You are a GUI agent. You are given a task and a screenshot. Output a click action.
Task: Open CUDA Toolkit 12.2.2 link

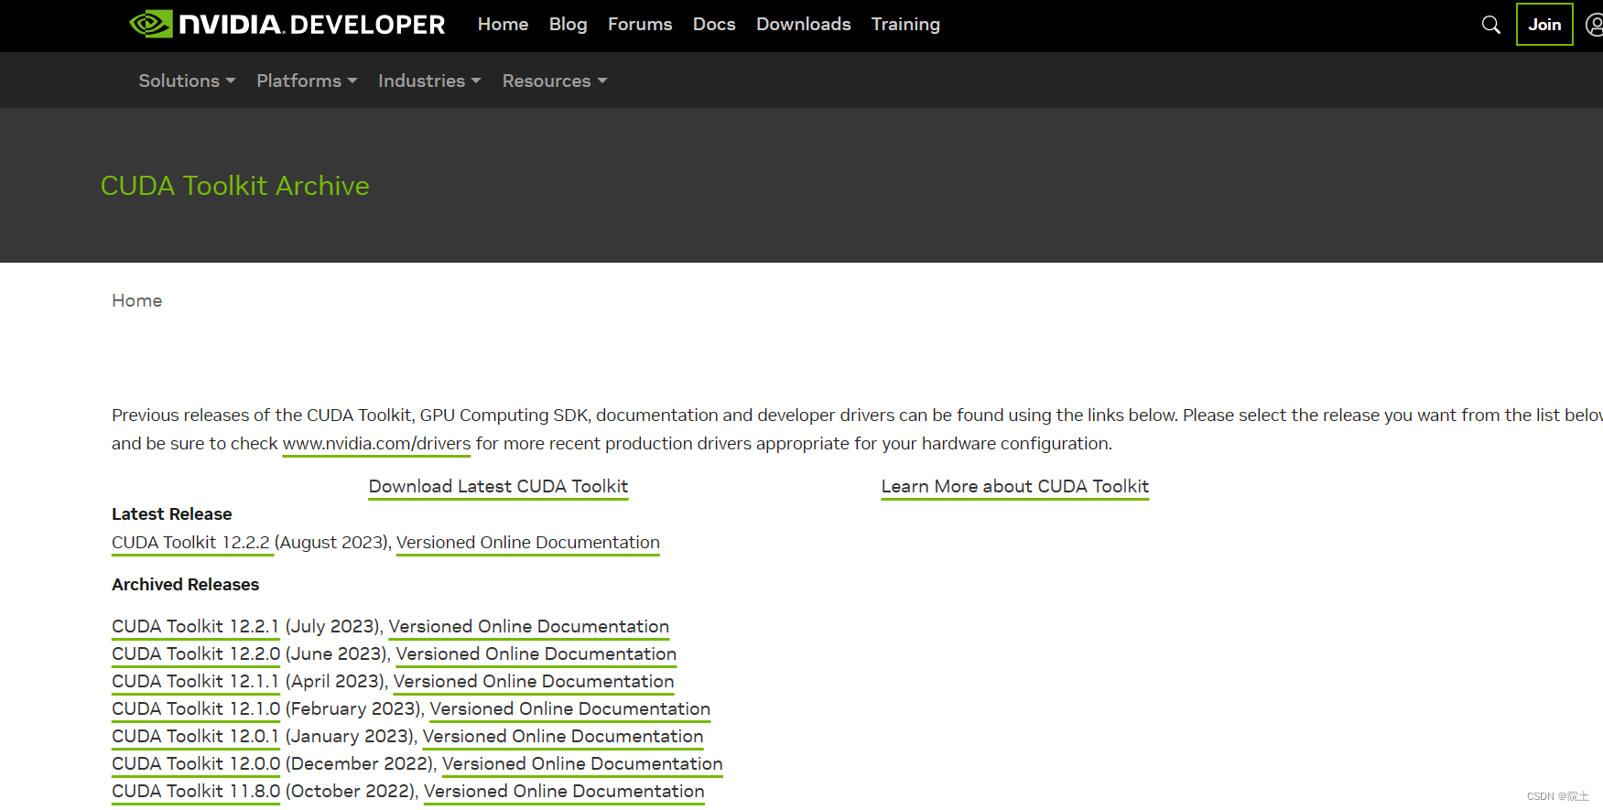coord(190,543)
